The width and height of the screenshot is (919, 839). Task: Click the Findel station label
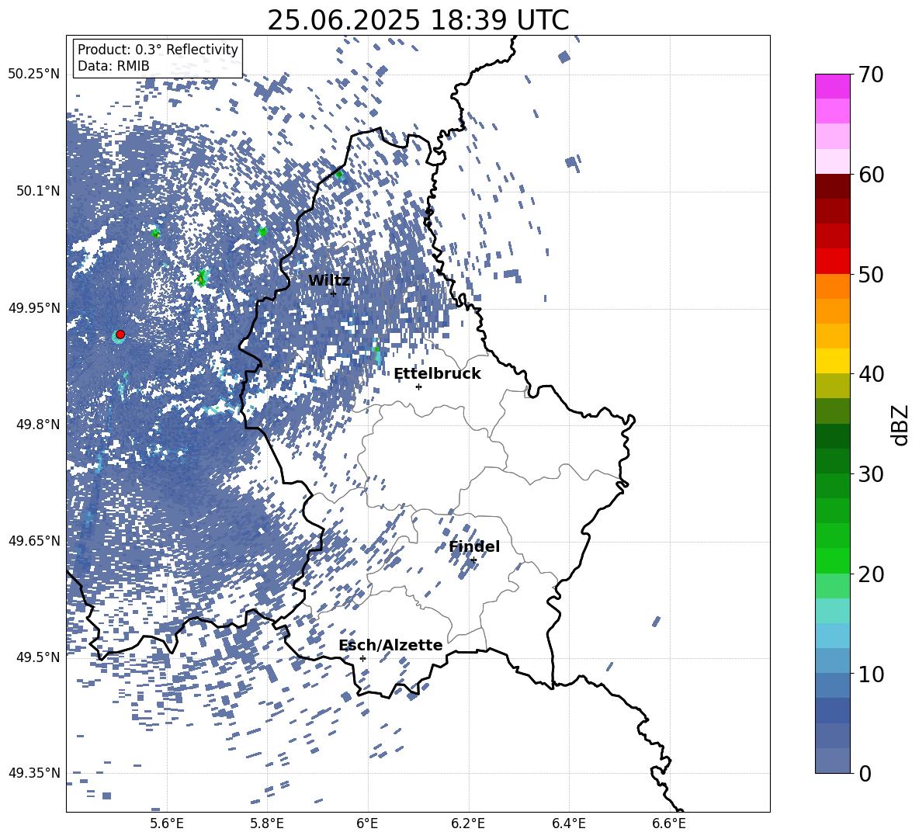(x=474, y=546)
